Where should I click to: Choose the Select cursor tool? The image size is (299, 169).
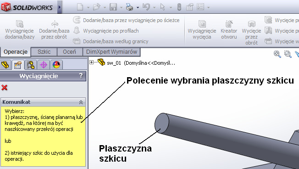(x=162, y=7)
